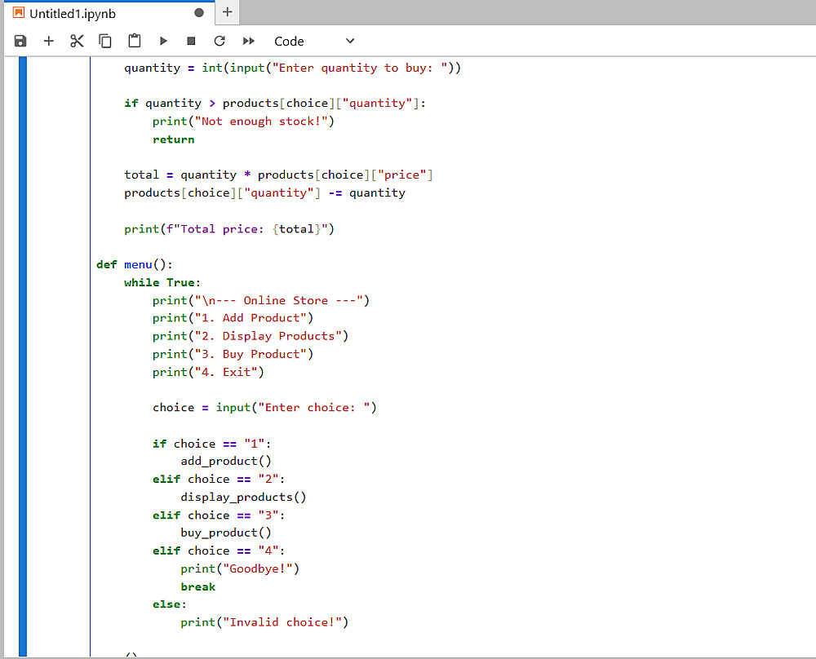Viewport: 816px width, 659px height.
Task: Open a new launcher tab with the plus button
Action: [x=228, y=12]
